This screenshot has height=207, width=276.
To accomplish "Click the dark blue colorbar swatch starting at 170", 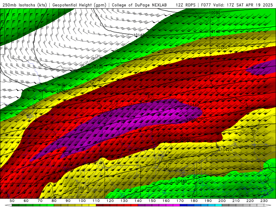I will point(184,205).
